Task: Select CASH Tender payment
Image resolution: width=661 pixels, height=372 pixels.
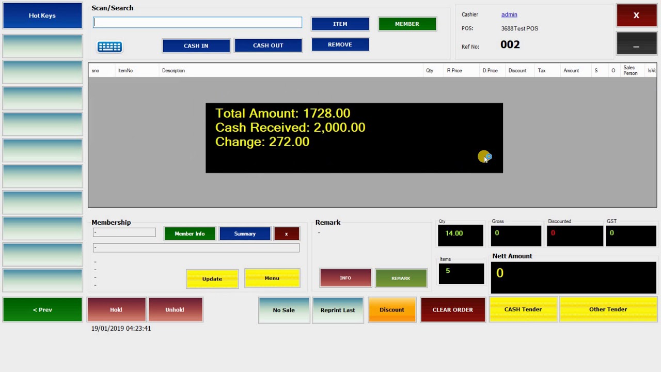Action: pyautogui.click(x=523, y=309)
